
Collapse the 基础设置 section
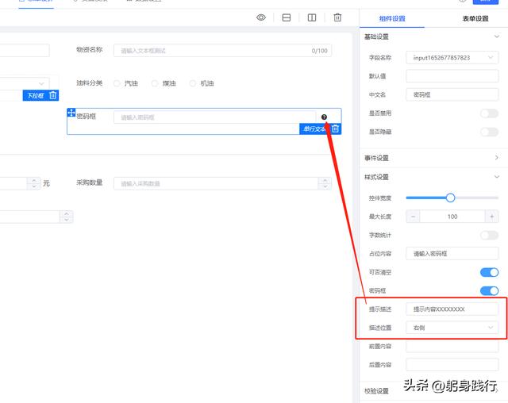496,36
